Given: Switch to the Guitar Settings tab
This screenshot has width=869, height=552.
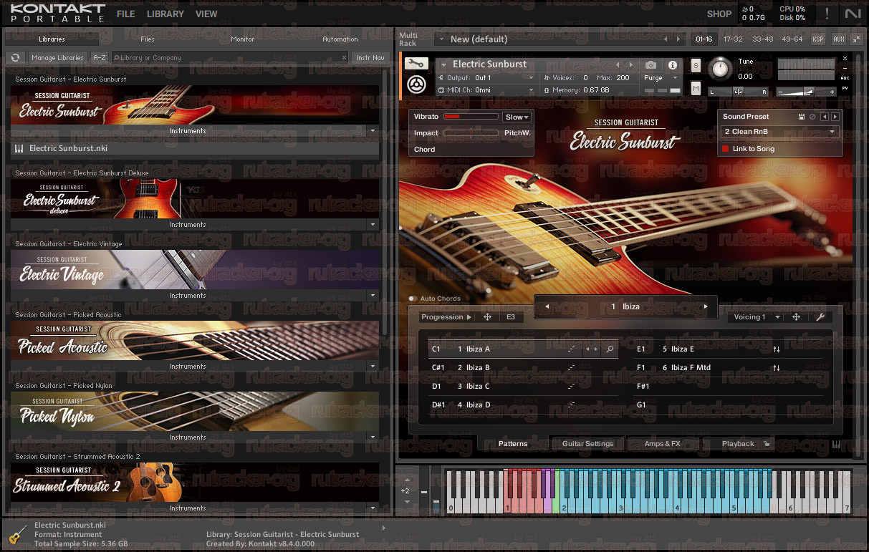Looking at the screenshot, I should pyautogui.click(x=587, y=444).
